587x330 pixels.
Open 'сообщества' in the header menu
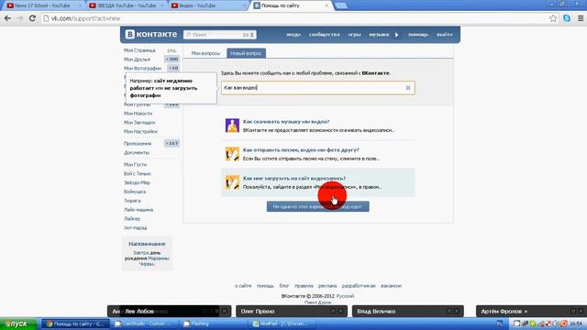(324, 35)
